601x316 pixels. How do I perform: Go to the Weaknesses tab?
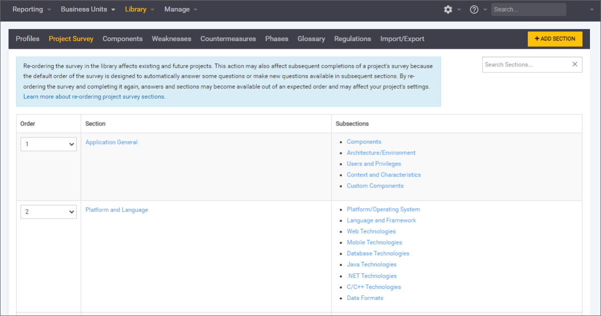[171, 38]
